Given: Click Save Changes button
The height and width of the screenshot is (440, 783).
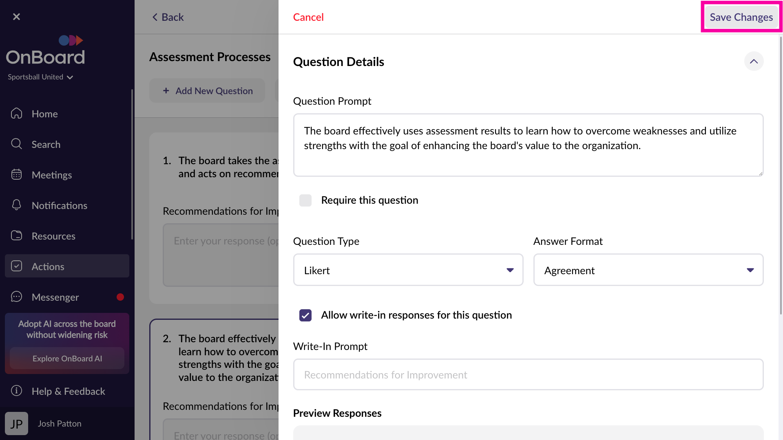Looking at the screenshot, I should (x=741, y=17).
